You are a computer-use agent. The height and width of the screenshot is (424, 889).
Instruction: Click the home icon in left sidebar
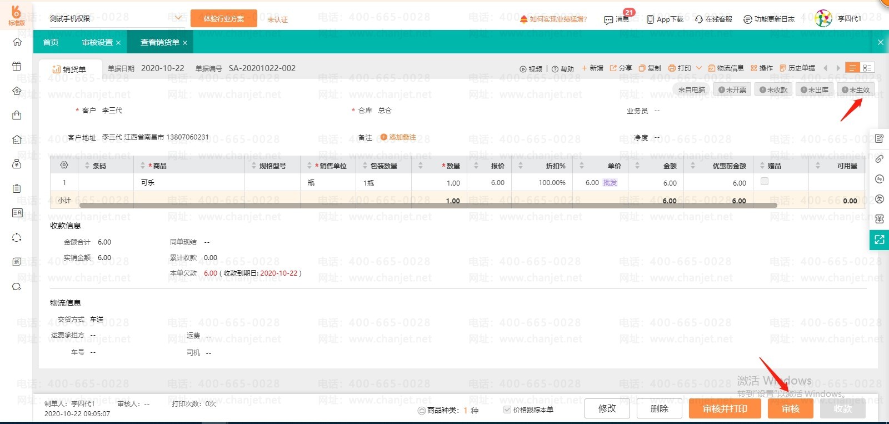coord(17,42)
